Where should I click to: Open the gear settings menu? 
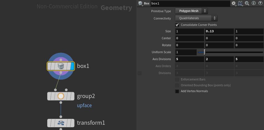click(233, 3)
